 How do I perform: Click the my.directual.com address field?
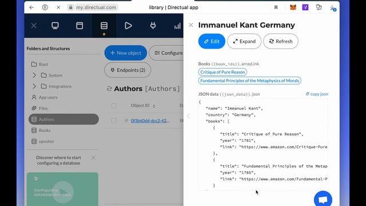93,7
